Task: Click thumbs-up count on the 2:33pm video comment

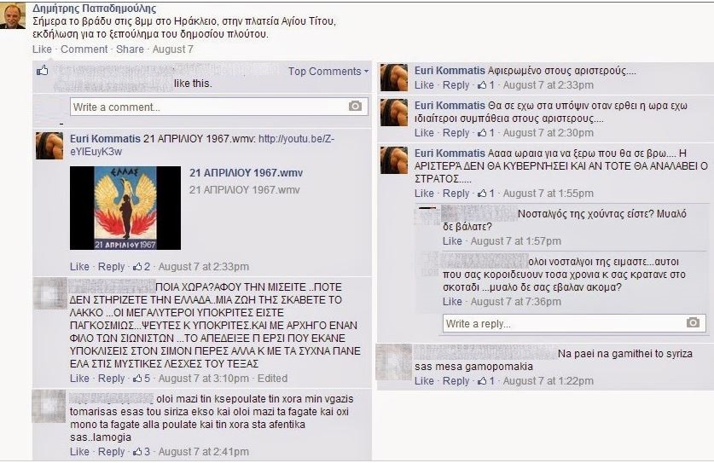Action: click(141, 267)
